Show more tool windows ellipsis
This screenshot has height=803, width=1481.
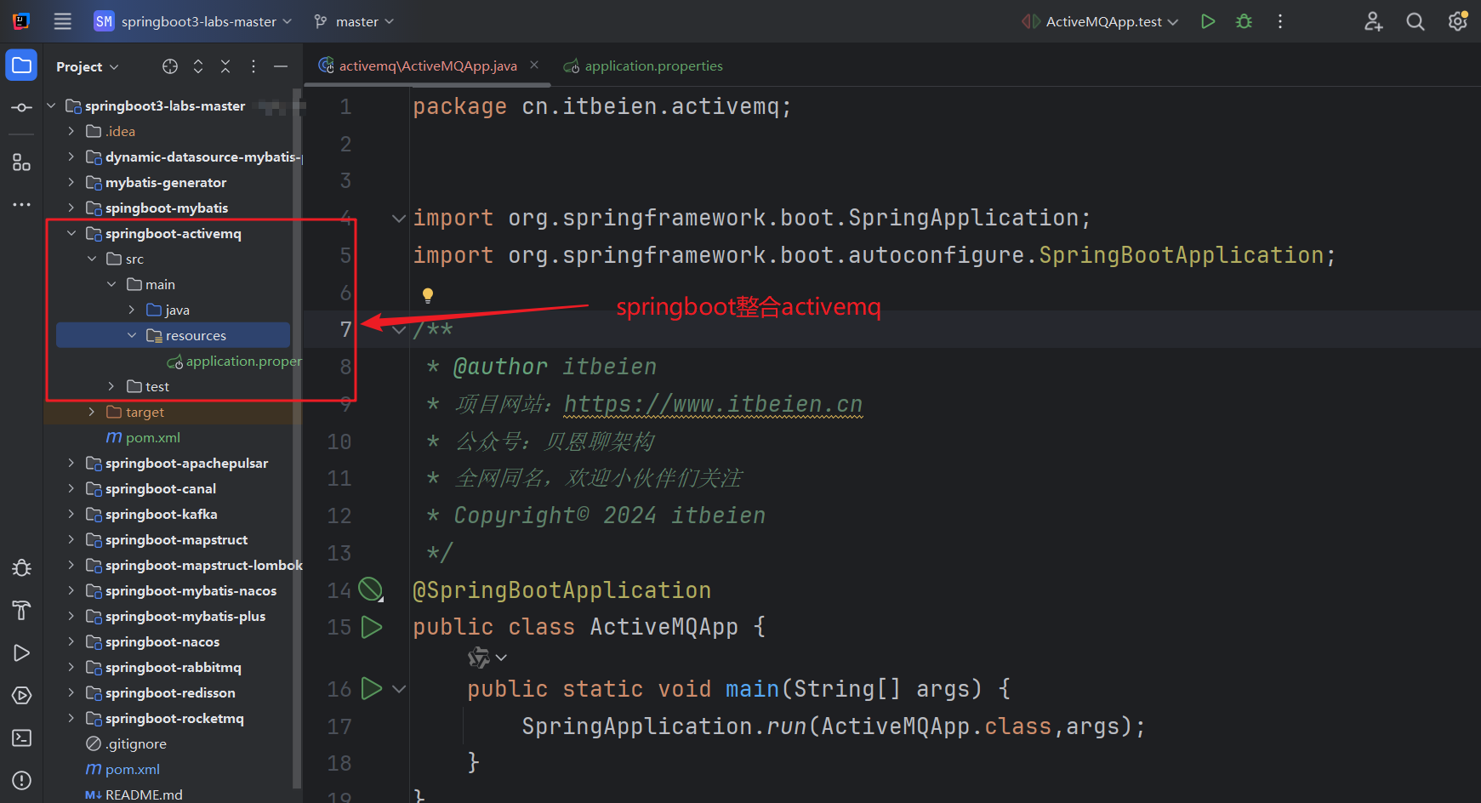(x=21, y=204)
